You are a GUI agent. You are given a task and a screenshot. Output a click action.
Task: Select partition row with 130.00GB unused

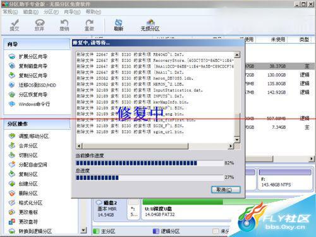(280, 75)
